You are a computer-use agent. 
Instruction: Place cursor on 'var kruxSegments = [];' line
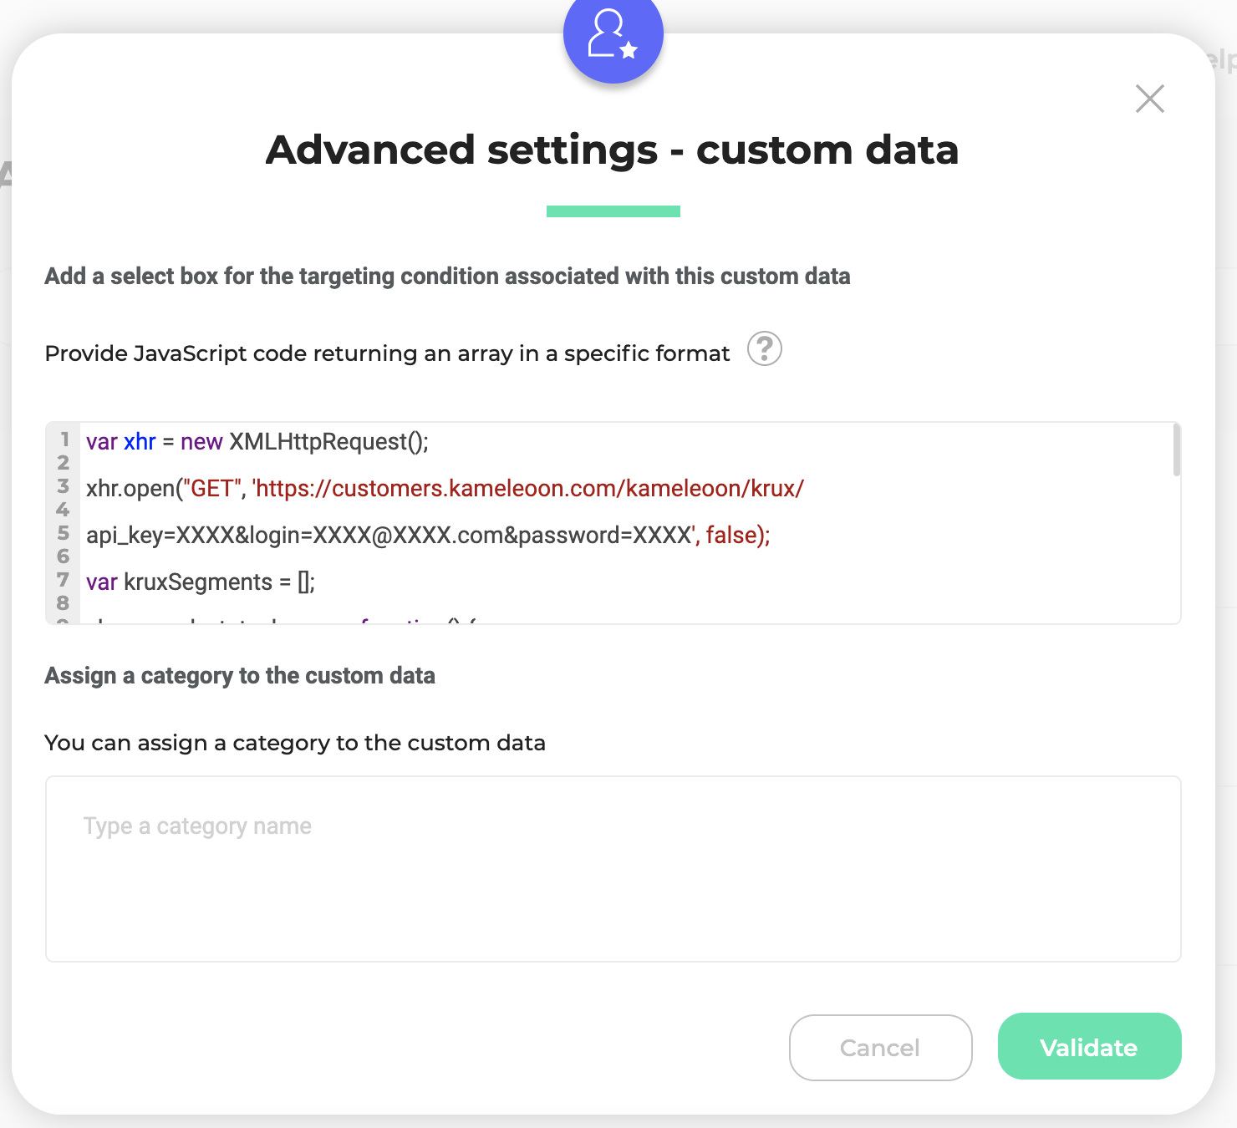(201, 582)
